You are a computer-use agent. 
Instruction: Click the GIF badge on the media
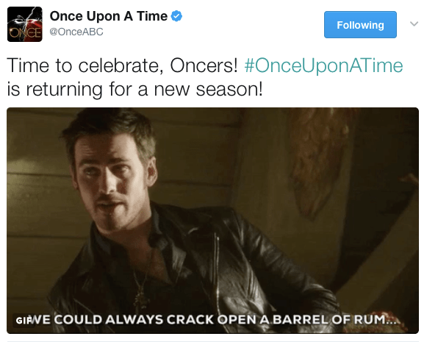coord(23,320)
